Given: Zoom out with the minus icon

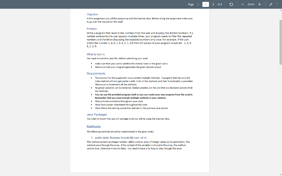Looking at the screenshot, I should coord(243,4).
